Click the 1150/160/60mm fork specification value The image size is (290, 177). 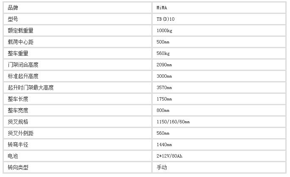point(173,122)
